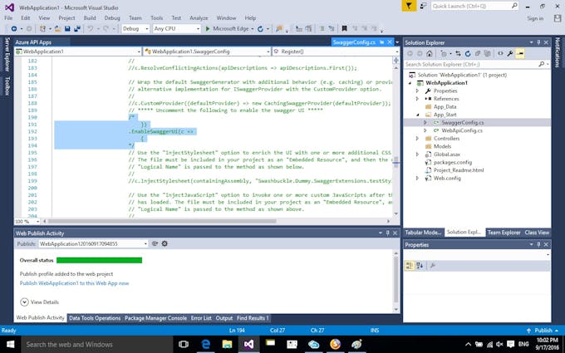Expand the References node

tap(417, 99)
